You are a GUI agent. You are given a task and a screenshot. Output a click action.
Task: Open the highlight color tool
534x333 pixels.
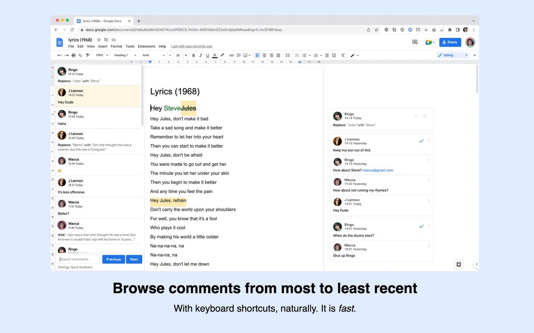pyautogui.click(x=222, y=55)
